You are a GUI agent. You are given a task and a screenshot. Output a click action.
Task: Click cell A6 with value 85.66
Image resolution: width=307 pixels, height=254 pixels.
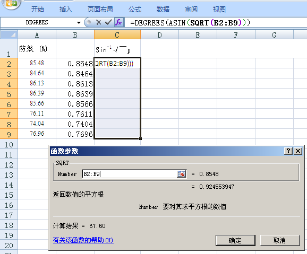point(37,103)
